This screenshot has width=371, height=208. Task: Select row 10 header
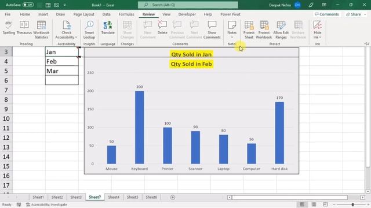6,118
